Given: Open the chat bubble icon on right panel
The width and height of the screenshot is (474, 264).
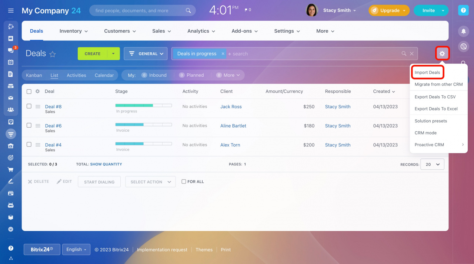Looking at the screenshot, I should pos(463,46).
